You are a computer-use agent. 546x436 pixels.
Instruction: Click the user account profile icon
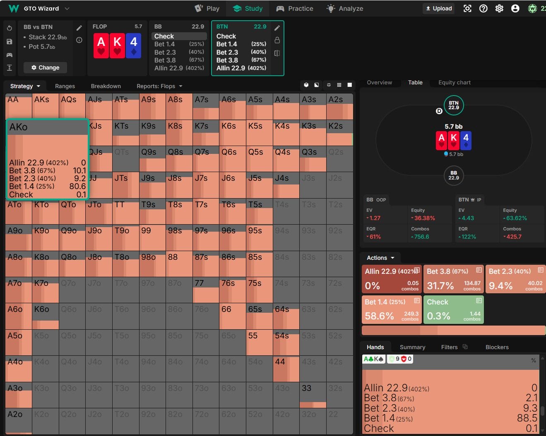[515, 8]
